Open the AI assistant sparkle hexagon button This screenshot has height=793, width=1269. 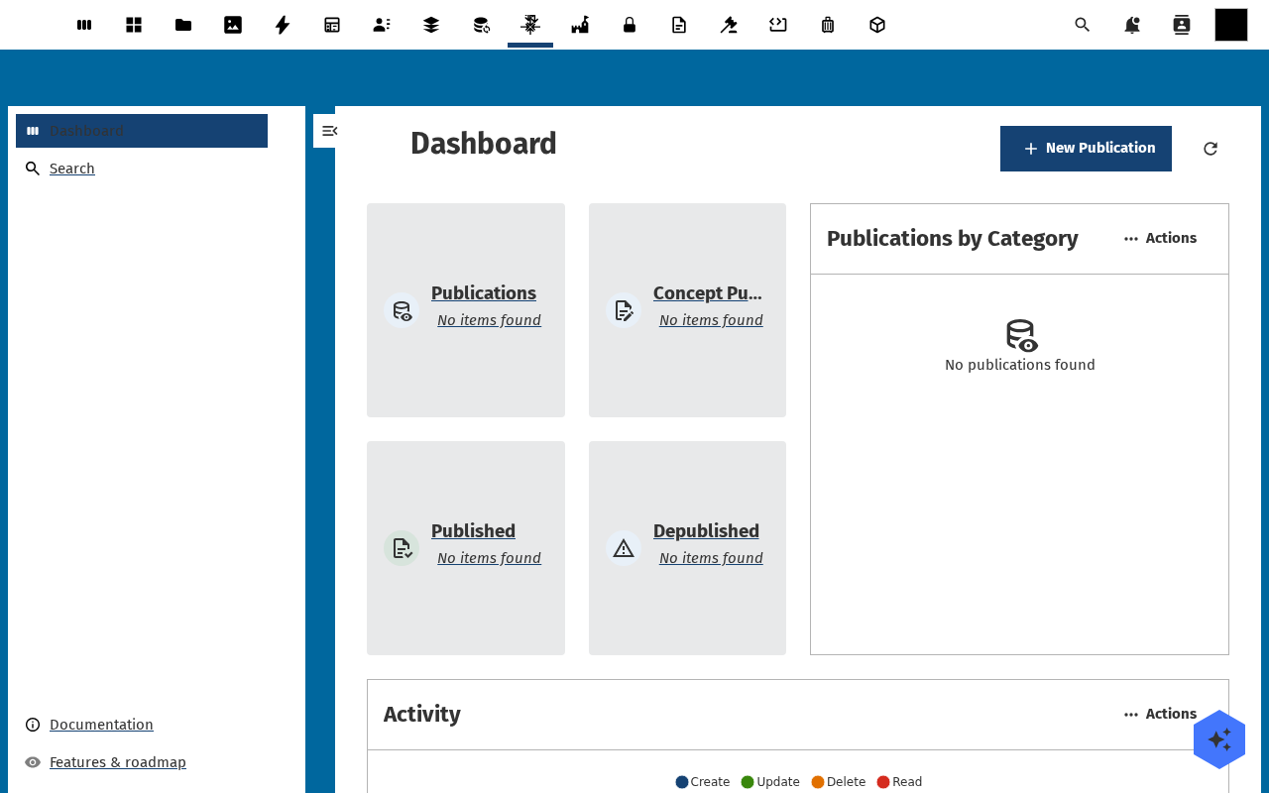[1219, 739]
